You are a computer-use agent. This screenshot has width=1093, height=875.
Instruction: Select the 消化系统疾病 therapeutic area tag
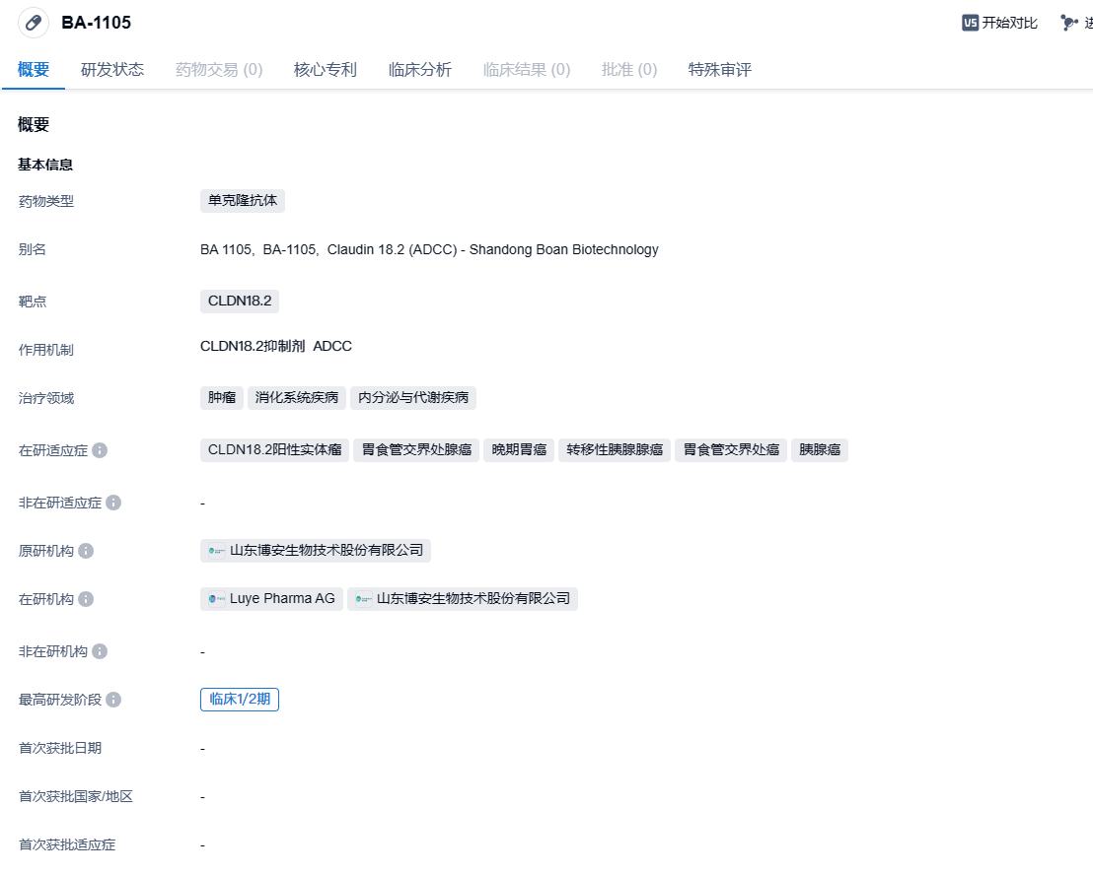pos(297,398)
